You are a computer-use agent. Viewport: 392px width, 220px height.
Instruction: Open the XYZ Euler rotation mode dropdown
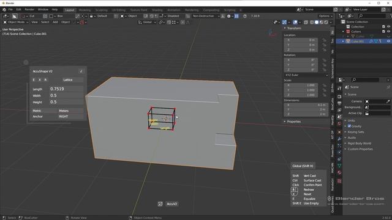coord(306,75)
